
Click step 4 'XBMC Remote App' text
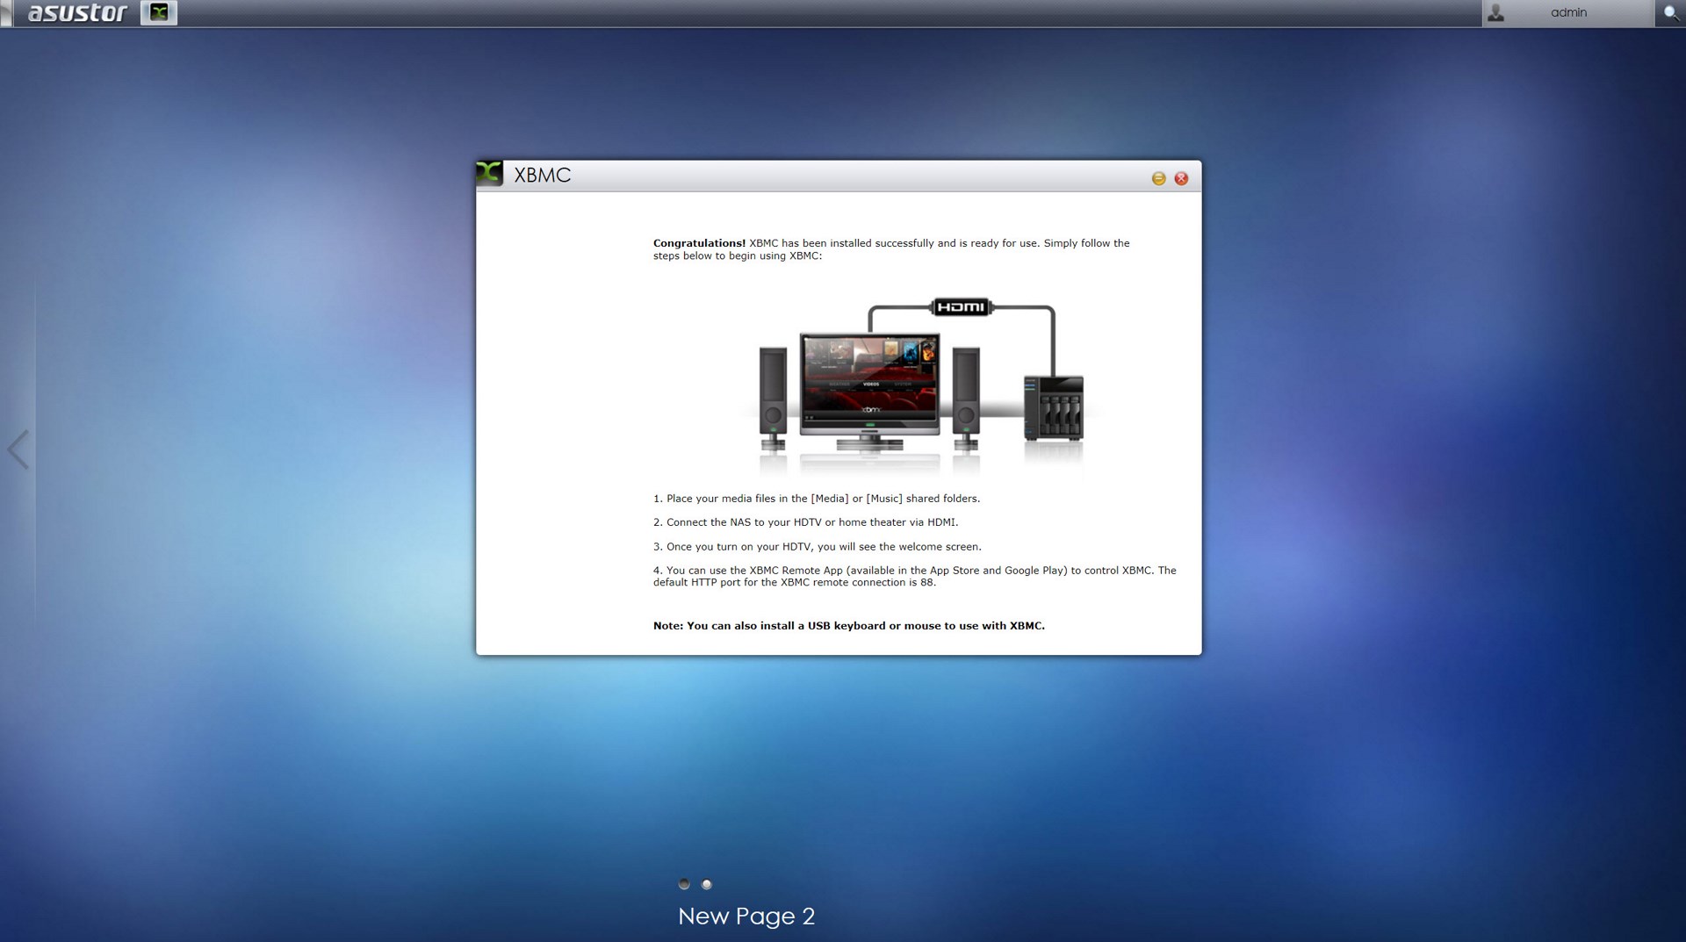914,576
